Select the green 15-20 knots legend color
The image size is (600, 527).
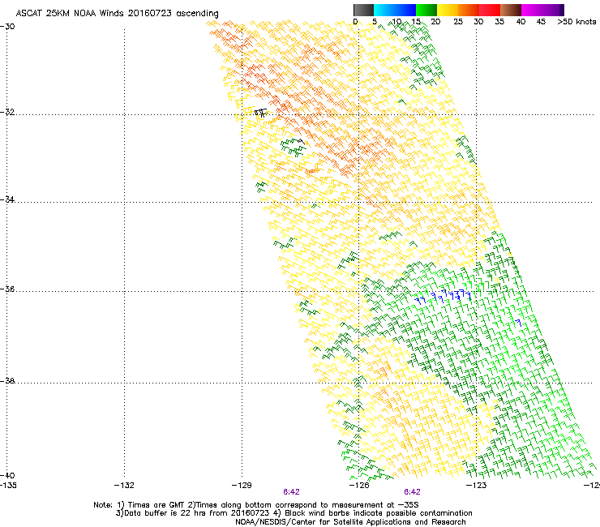[426, 10]
